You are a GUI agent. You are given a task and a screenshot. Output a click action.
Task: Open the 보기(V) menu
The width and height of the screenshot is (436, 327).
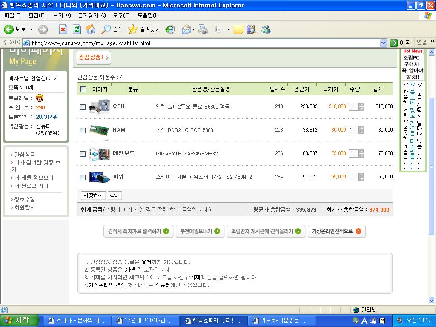tap(62, 16)
